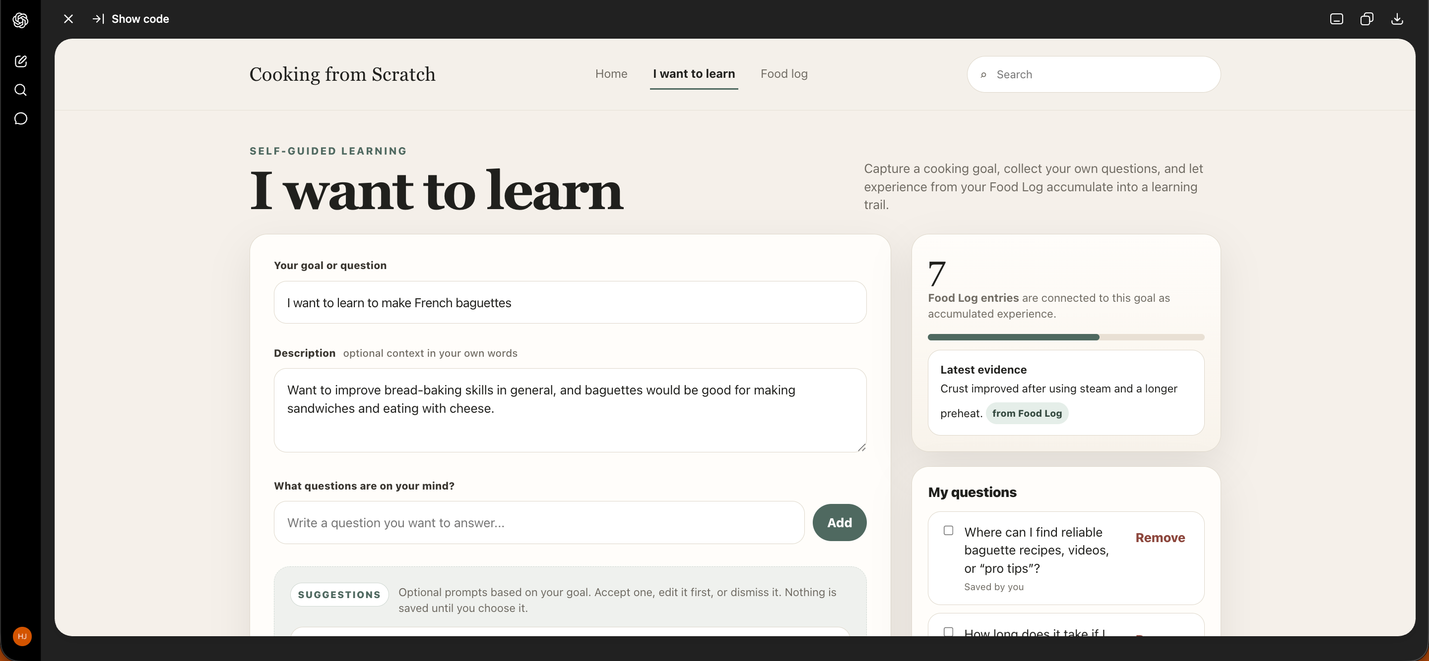
Task: Click the search magnifier icon in Search box
Action: click(983, 75)
